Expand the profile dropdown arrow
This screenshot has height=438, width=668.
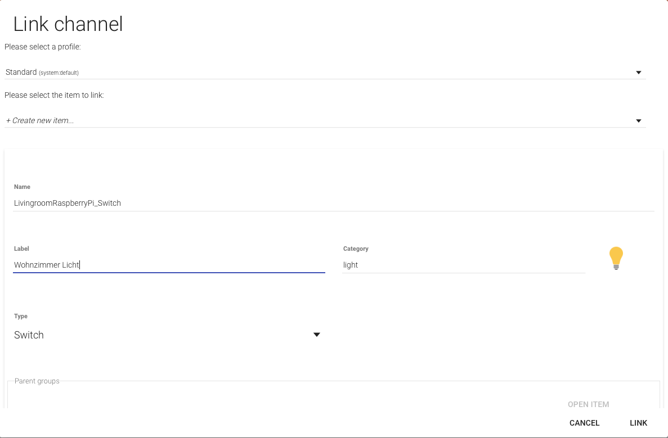639,73
